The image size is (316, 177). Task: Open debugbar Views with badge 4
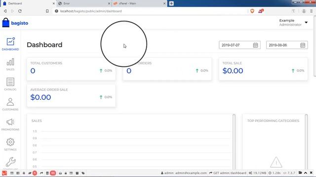(x=32, y=173)
